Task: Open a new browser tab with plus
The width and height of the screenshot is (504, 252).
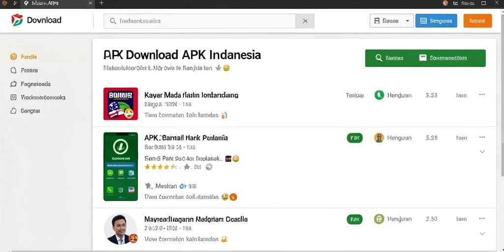Action: tap(101, 3)
